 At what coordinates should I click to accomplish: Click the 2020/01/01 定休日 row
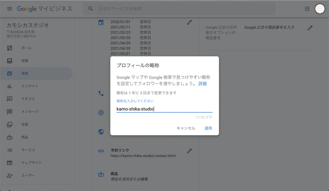coord(130,22)
